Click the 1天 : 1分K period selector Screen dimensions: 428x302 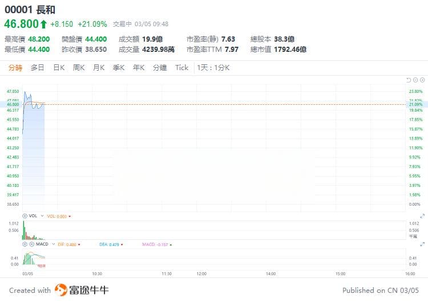pos(213,68)
